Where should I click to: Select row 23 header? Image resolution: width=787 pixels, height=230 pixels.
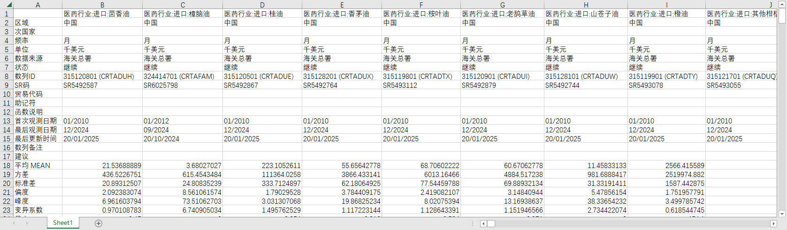pyautogui.click(x=7, y=210)
